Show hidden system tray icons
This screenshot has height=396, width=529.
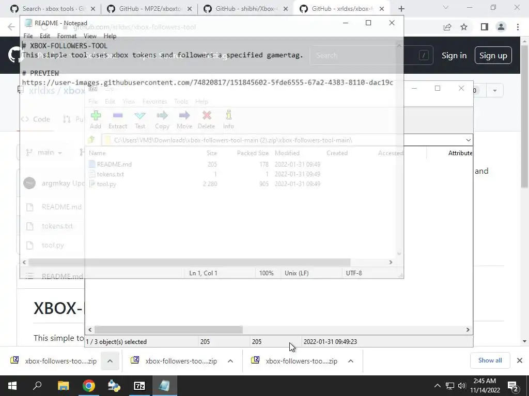tap(437, 386)
